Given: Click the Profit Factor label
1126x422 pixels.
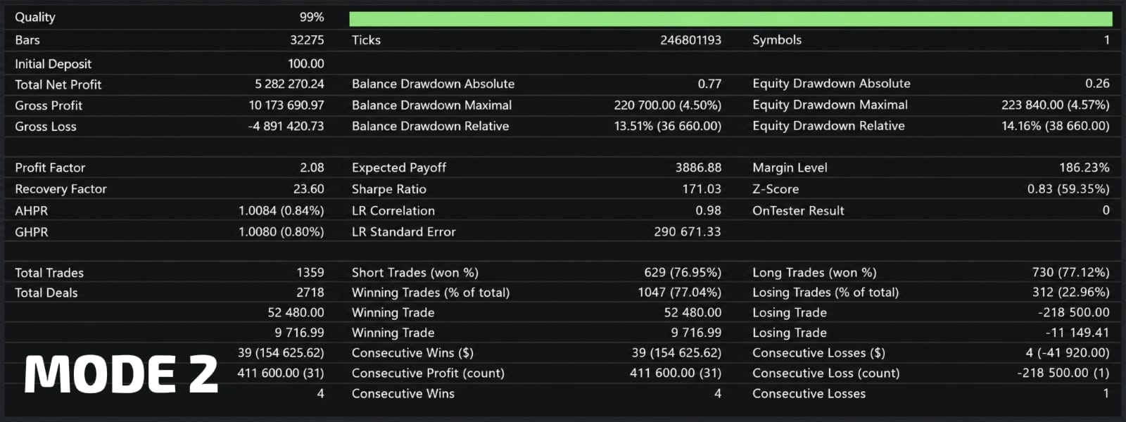Looking at the screenshot, I should [x=50, y=167].
